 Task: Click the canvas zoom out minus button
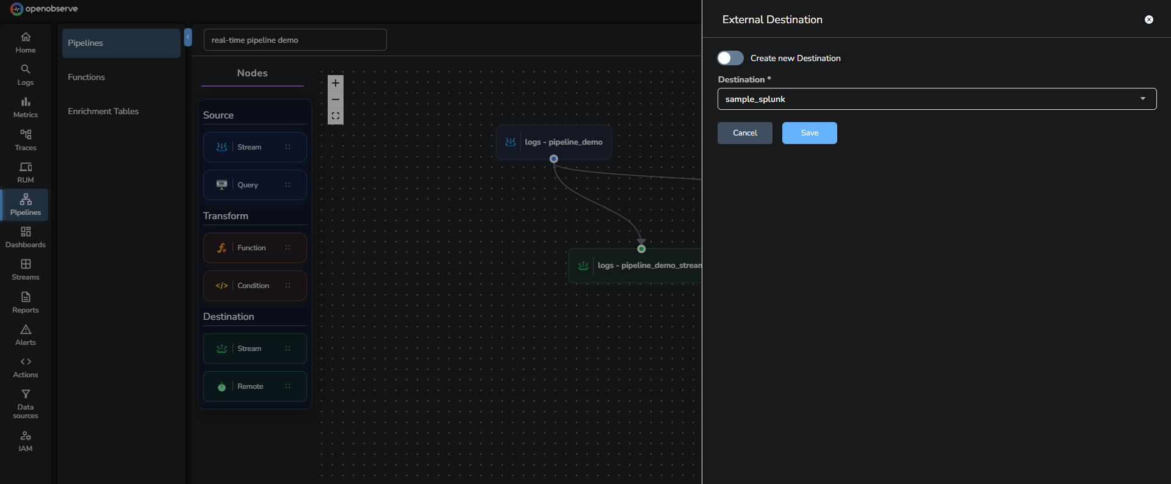335,99
